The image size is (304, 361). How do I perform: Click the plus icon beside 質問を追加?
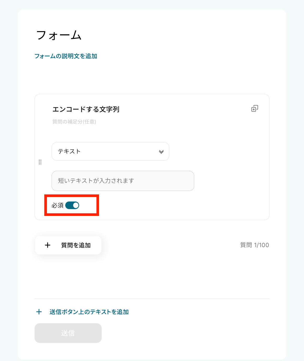(48, 245)
